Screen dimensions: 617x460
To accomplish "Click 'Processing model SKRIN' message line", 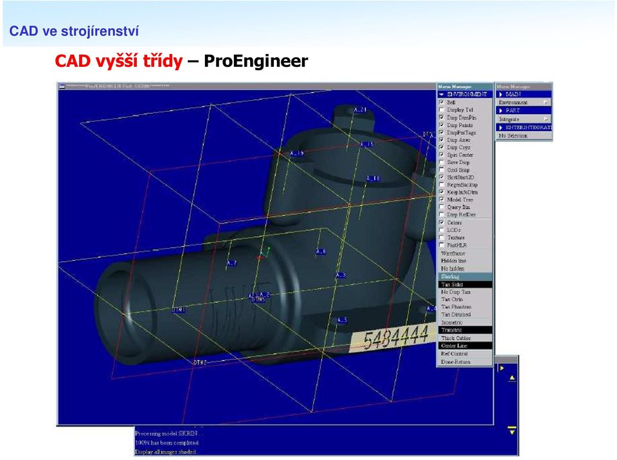I will point(168,433).
